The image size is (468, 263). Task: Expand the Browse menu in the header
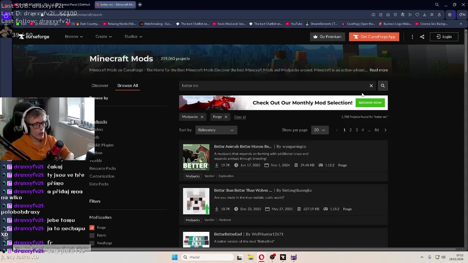(x=74, y=37)
